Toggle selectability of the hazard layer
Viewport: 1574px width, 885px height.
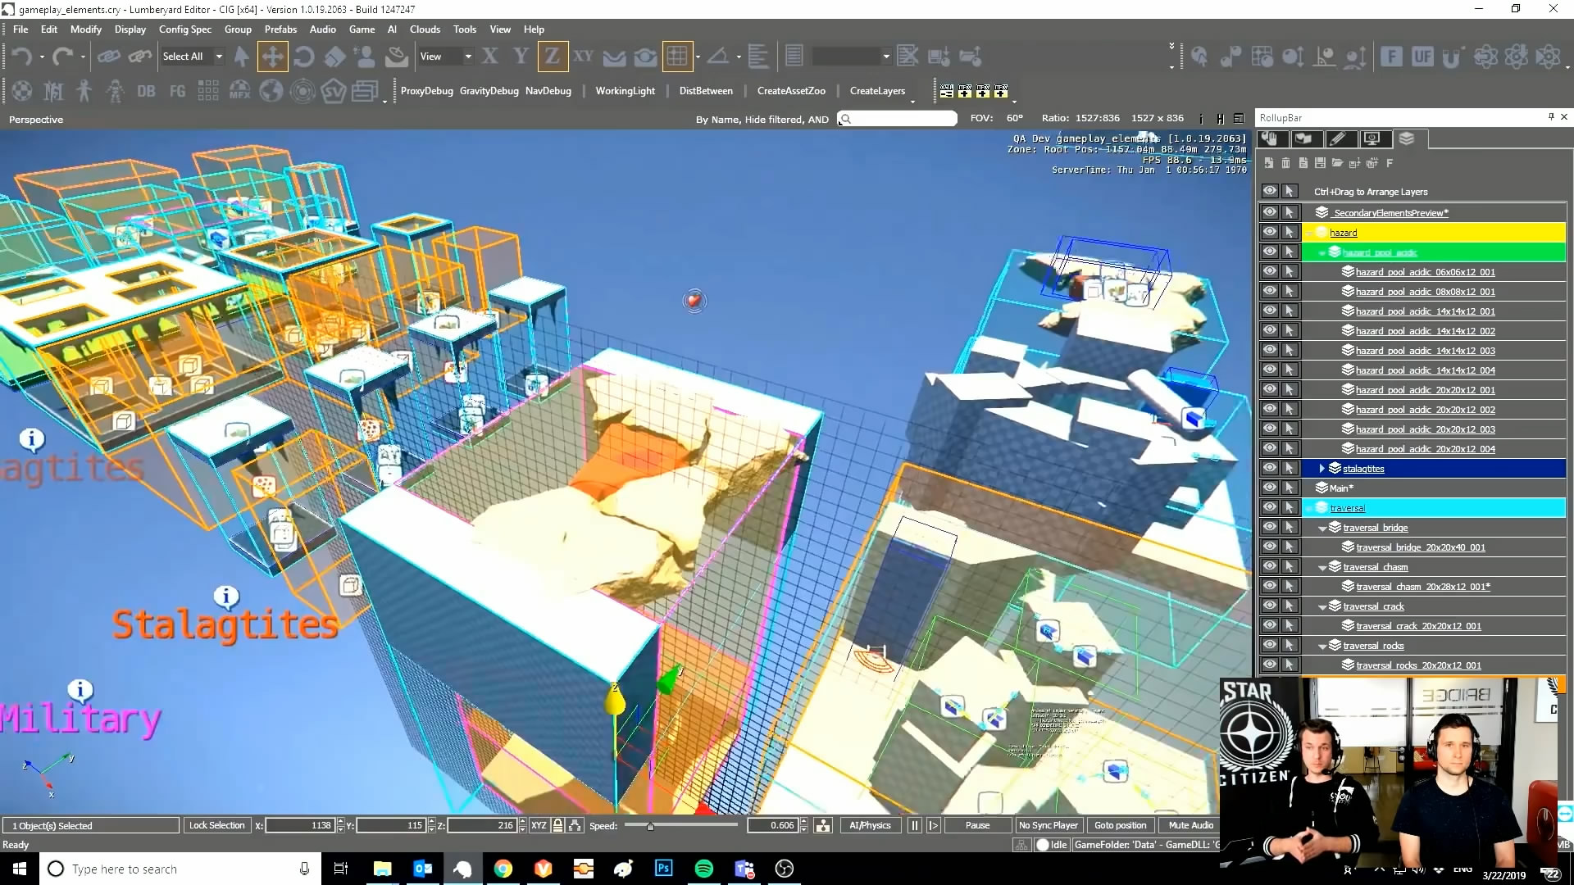tap(1290, 232)
